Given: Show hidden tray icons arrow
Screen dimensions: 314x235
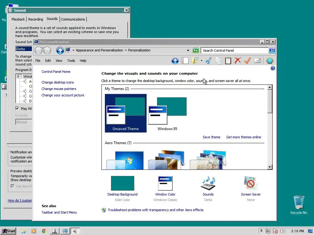Looking at the screenshot, I should 261,231.
